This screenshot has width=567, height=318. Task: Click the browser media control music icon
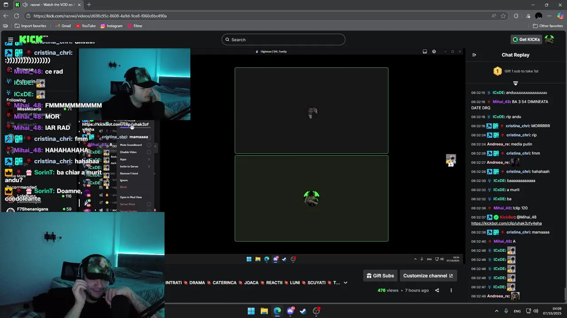tap(528, 16)
